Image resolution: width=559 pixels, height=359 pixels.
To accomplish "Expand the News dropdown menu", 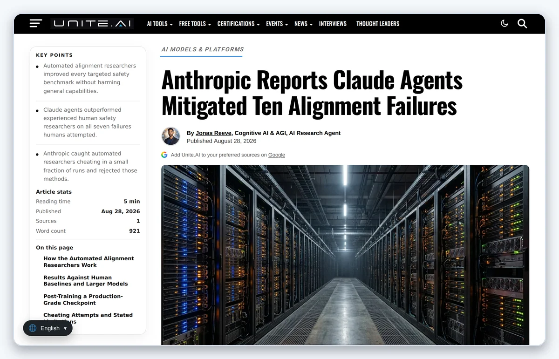I will (303, 24).
